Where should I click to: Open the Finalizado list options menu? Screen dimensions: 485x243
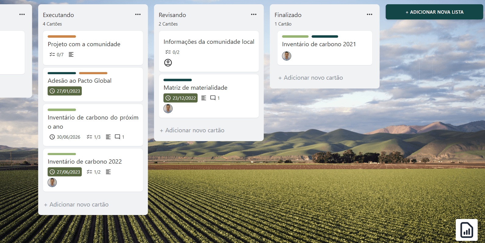tap(369, 14)
